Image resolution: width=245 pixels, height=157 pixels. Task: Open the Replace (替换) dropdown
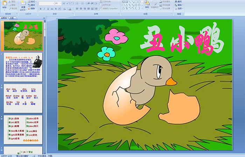179,5
